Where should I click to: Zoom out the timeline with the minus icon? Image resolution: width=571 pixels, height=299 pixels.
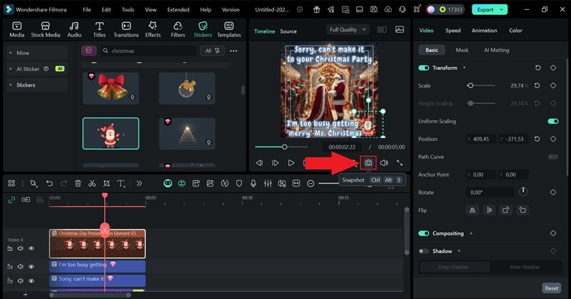point(310,184)
